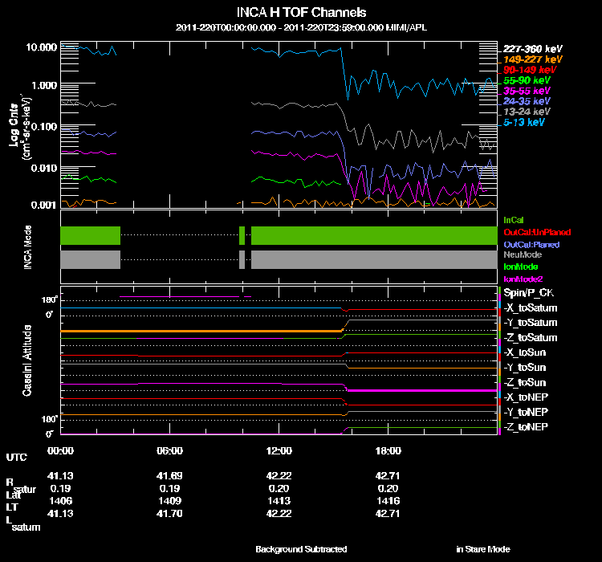Click the InCal mode legend label
Viewport: 602px width, 562px height.
coord(513,219)
